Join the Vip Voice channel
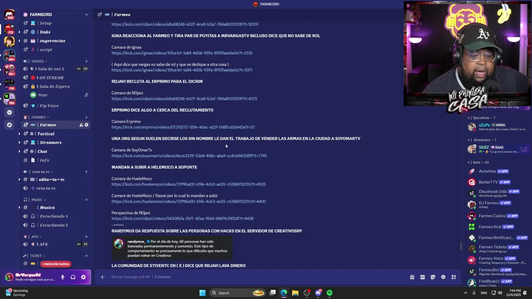 tap(55, 106)
